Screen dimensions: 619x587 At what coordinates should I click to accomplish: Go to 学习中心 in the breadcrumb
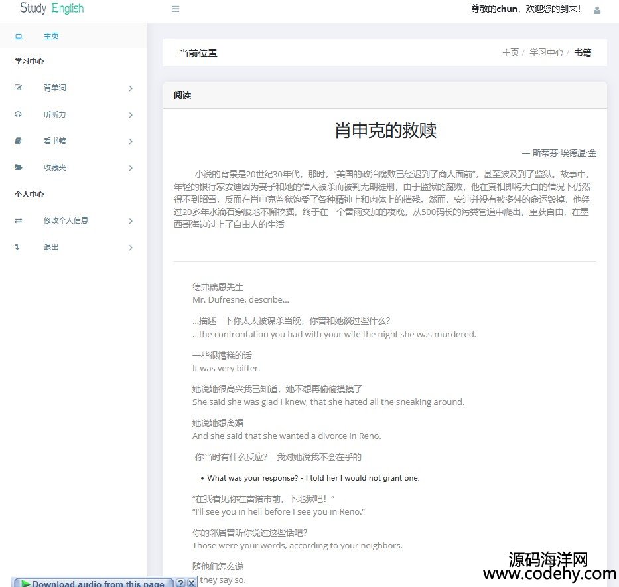pos(547,53)
